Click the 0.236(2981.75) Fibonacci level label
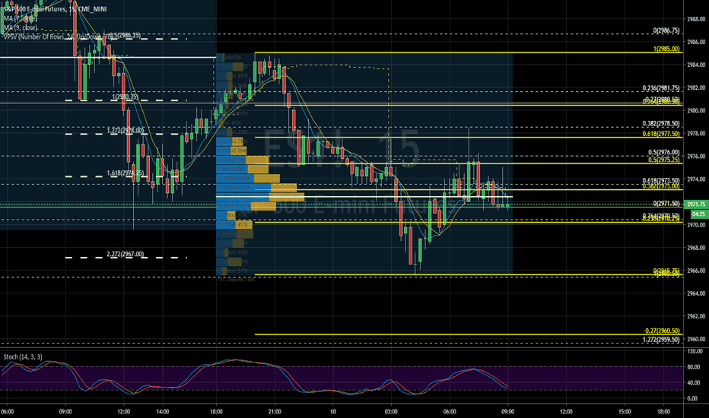Screen dimensions: 709x418 pos(660,88)
